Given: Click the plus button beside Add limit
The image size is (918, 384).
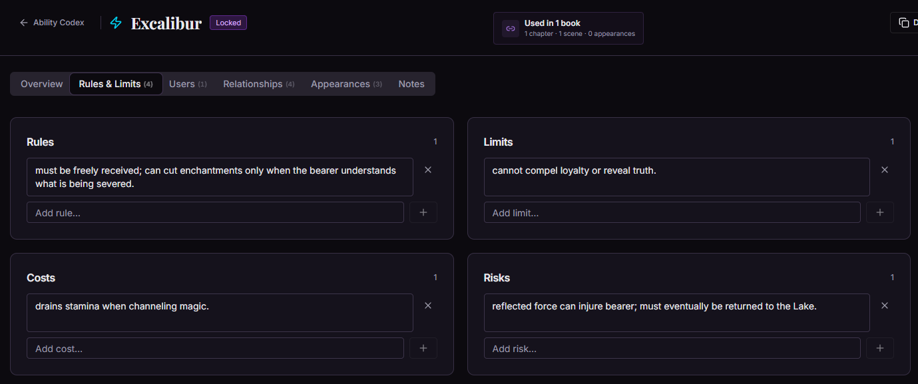Looking at the screenshot, I should pyautogui.click(x=880, y=212).
